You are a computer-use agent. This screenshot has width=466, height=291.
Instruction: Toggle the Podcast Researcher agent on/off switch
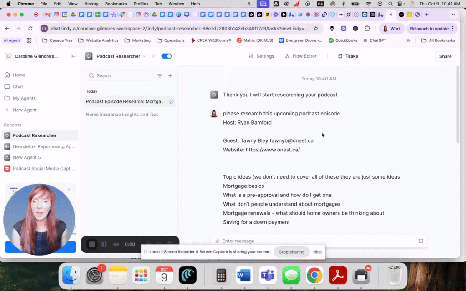click(x=166, y=56)
